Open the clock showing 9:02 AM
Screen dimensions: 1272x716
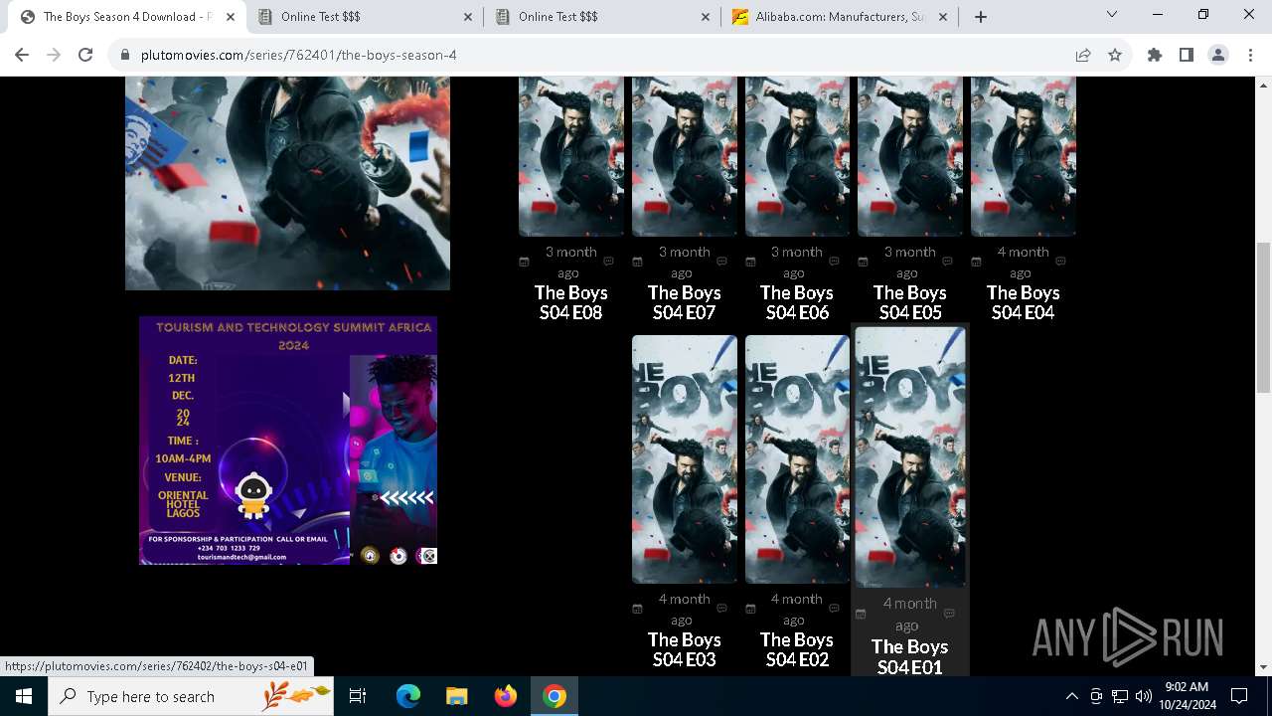(x=1187, y=696)
